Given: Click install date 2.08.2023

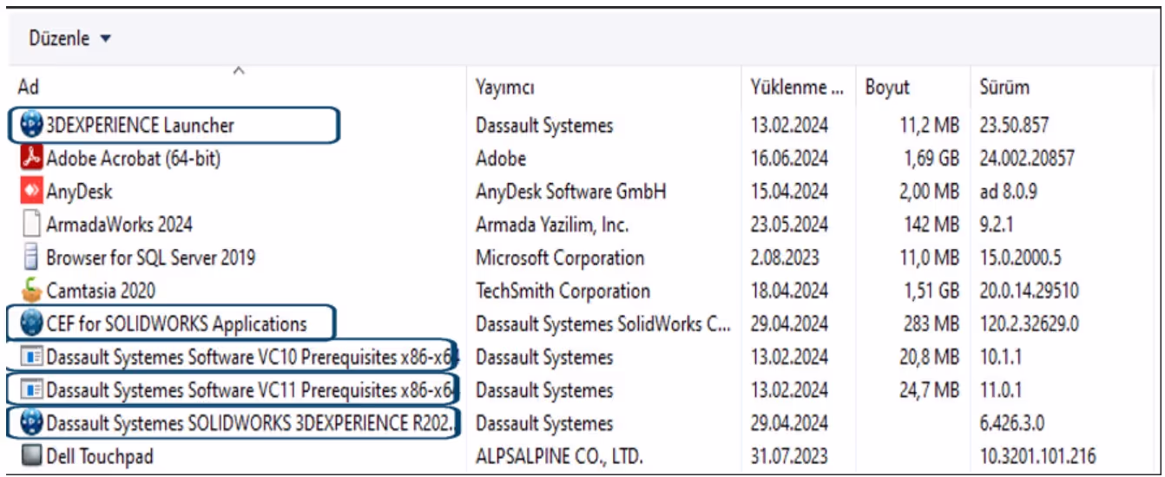Looking at the screenshot, I should pyautogui.click(x=784, y=257).
